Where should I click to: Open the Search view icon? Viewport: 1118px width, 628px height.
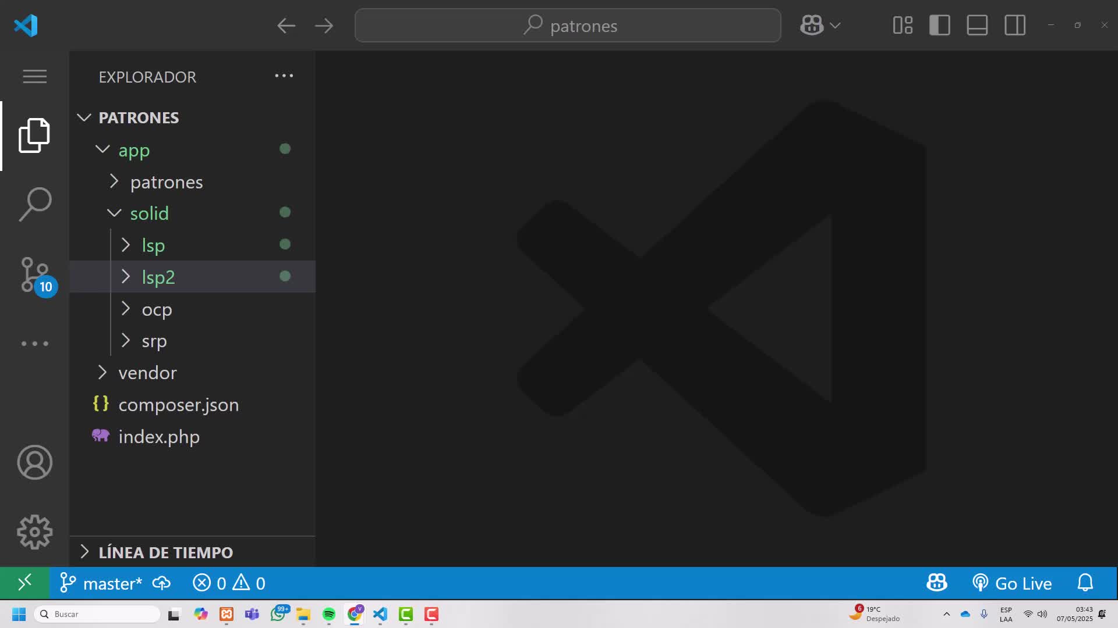(x=35, y=204)
